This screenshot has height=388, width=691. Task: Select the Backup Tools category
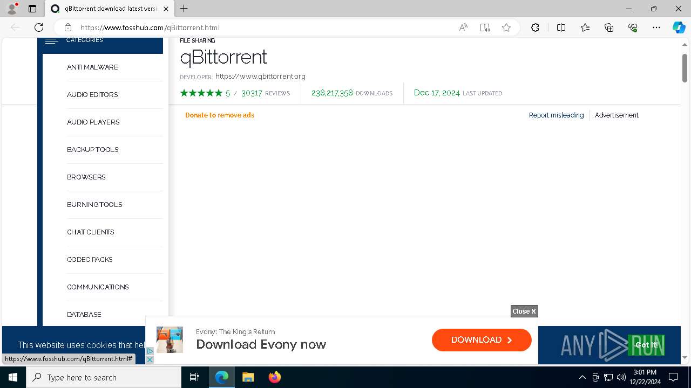(x=93, y=150)
